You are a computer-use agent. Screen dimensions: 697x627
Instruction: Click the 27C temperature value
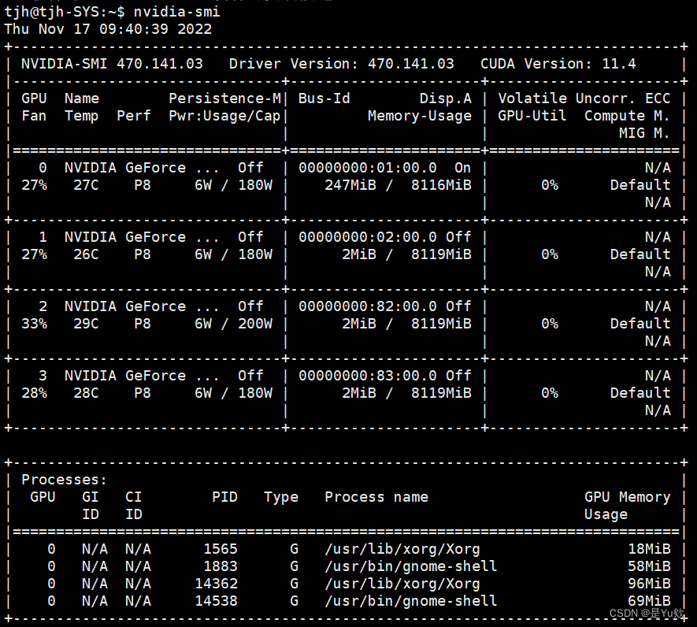click(86, 185)
